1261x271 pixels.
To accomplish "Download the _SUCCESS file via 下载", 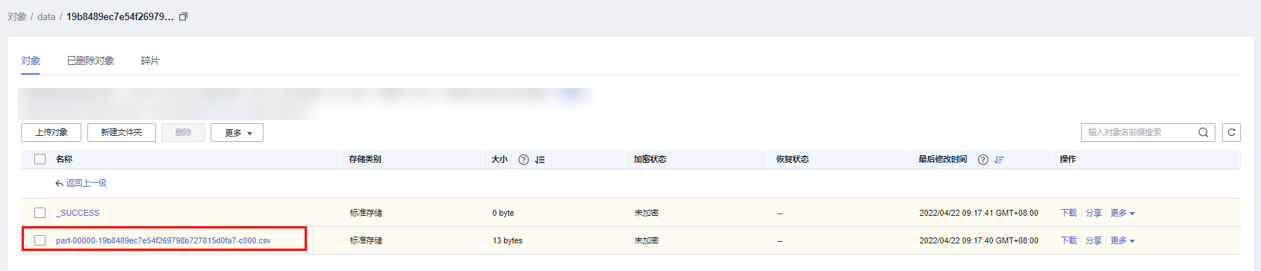I will pyautogui.click(x=1068, y=213).
